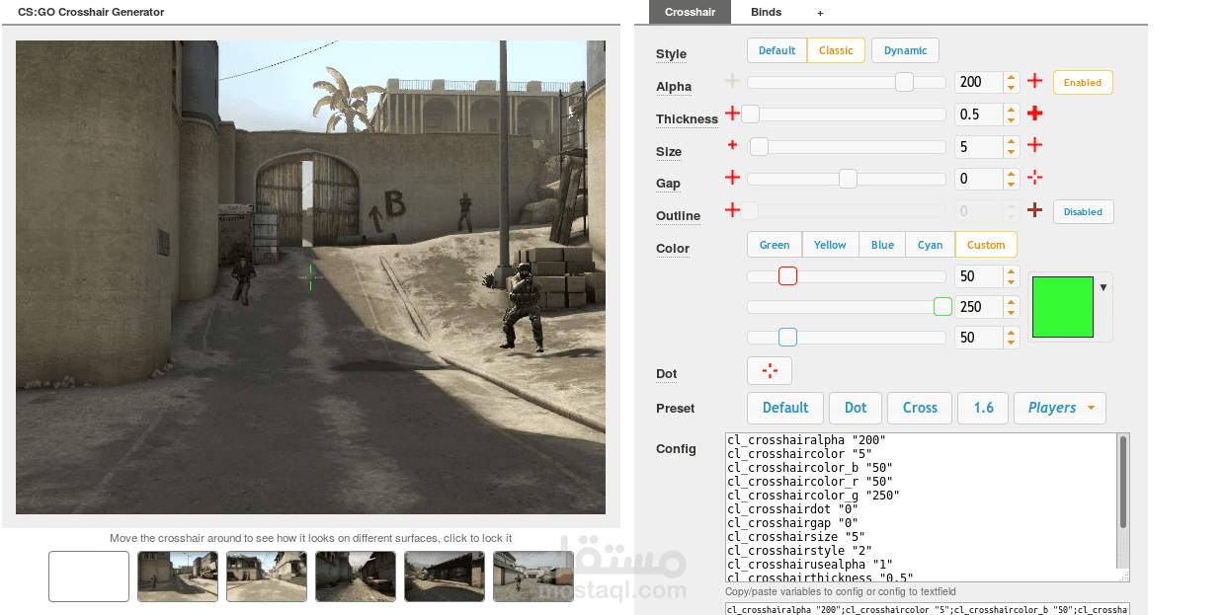Apply the Cross preset

(920, 408)
